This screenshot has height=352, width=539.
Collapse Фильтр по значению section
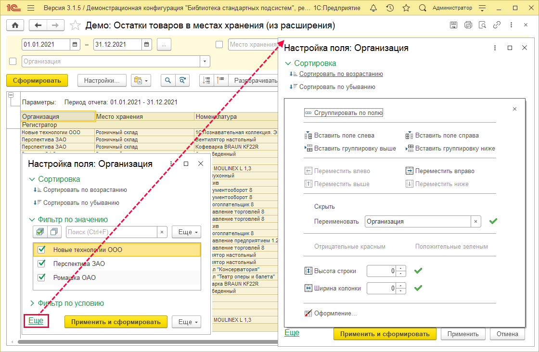(x=32, y=220)
